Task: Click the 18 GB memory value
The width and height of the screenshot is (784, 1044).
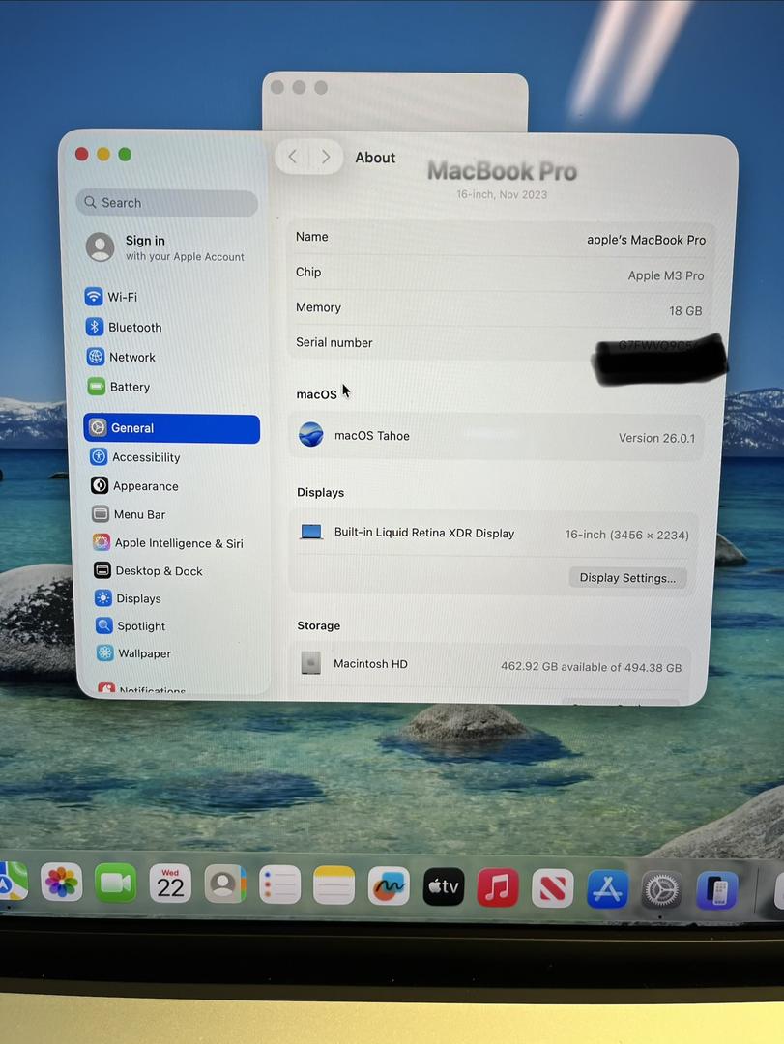Action: [x=685, y=311]
